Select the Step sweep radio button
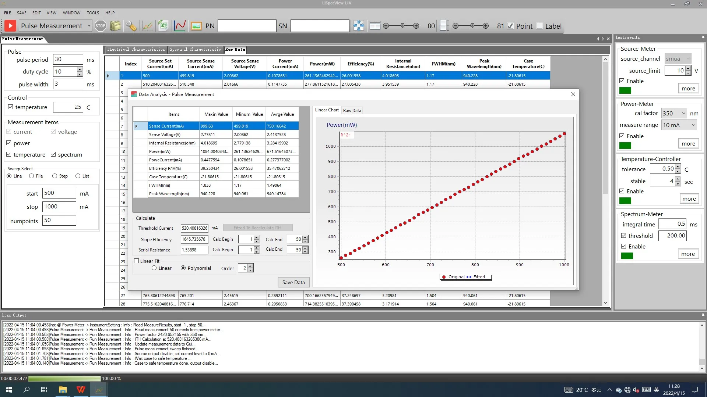The image size is (707, 397). 55,176
